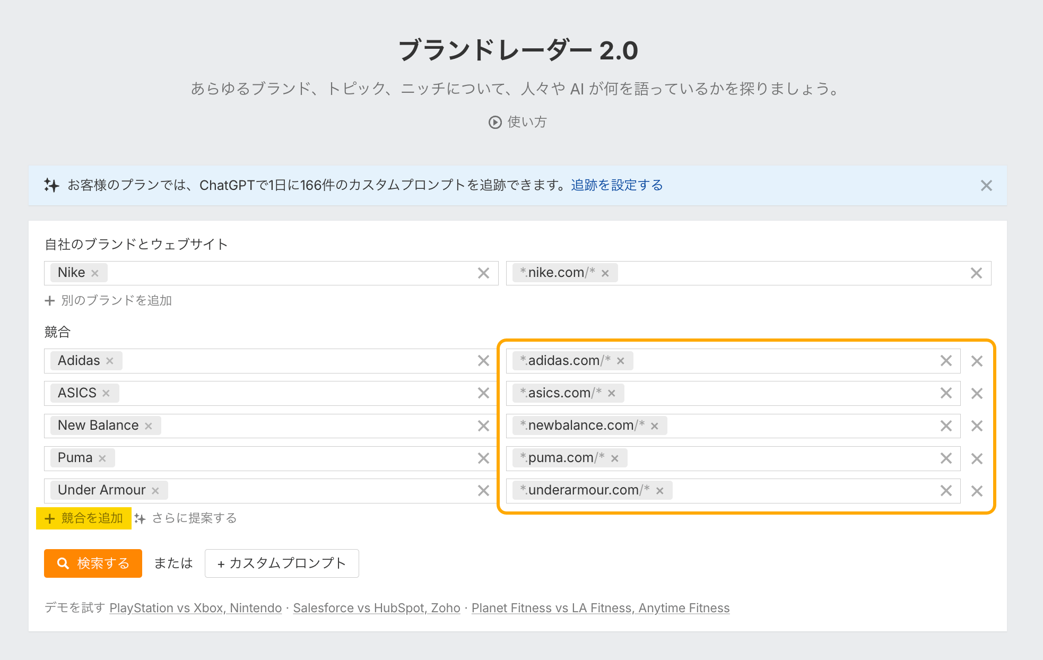Play the 使い方 how-to video
The image size is (1043, 660).
517,122
